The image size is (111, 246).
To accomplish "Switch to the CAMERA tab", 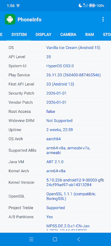I will click(x=68, y=34).
